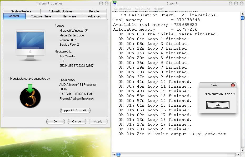Click the Super PI horizontal scrollbar thumb
Viewport: 245px width, 157px height.
pyautogui.click(x=118, y=155)
